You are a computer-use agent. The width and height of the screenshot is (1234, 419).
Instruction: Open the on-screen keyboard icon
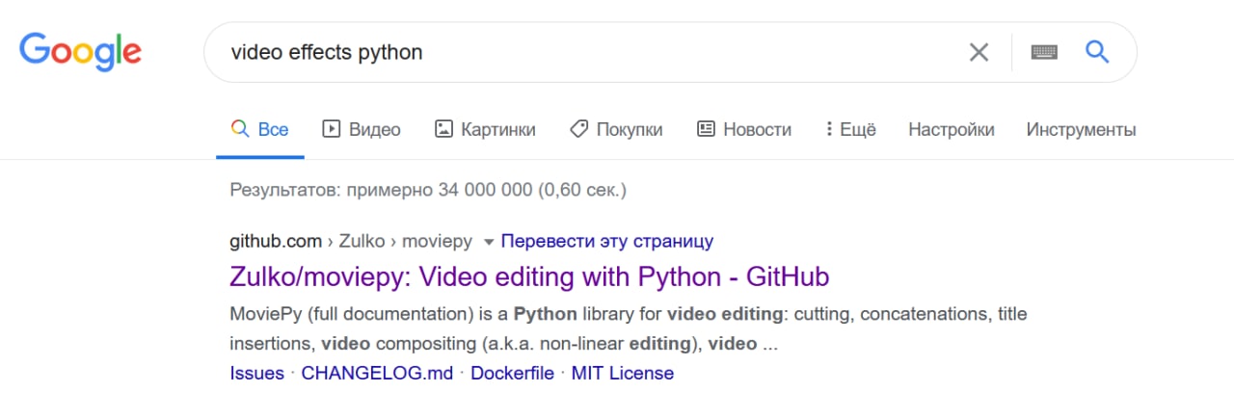1044,52
